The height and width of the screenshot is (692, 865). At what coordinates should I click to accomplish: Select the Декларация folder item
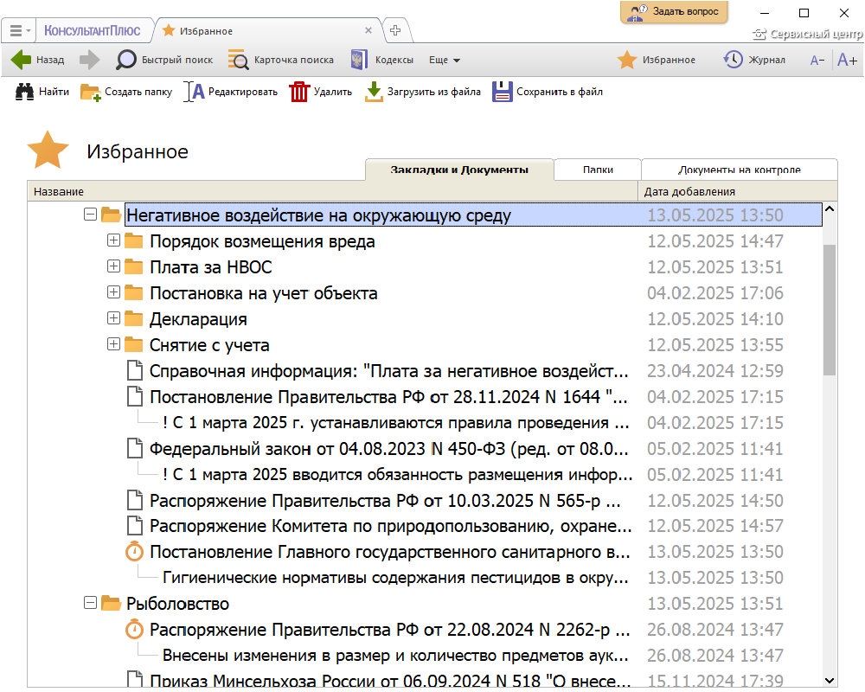[198, 319]
